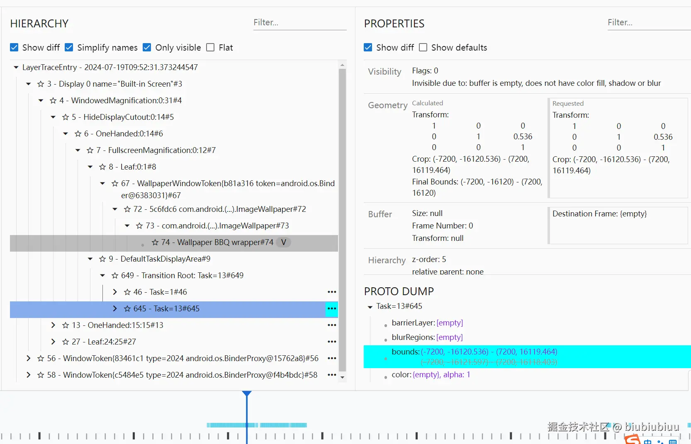Star the Wallpaper BBQ wrapper#74 layer
691x444 pixels.
point(155,243)
